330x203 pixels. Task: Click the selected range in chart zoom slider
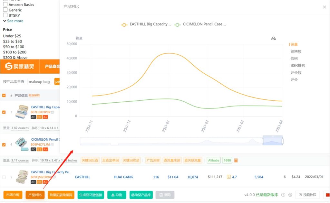coord(273,141)
